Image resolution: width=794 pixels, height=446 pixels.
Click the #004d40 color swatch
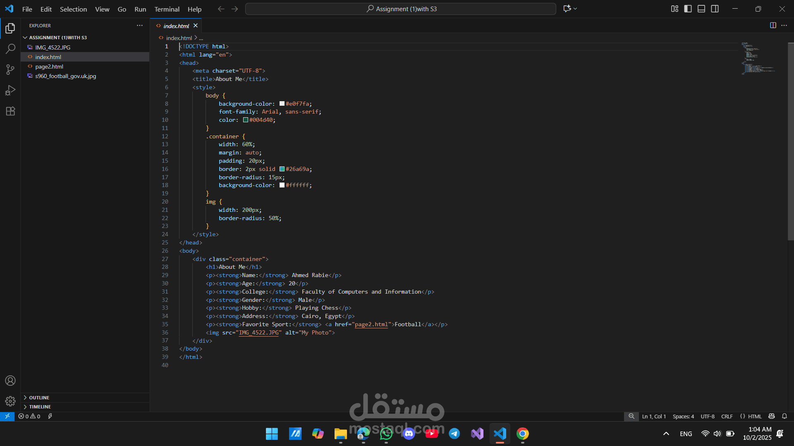246,120
